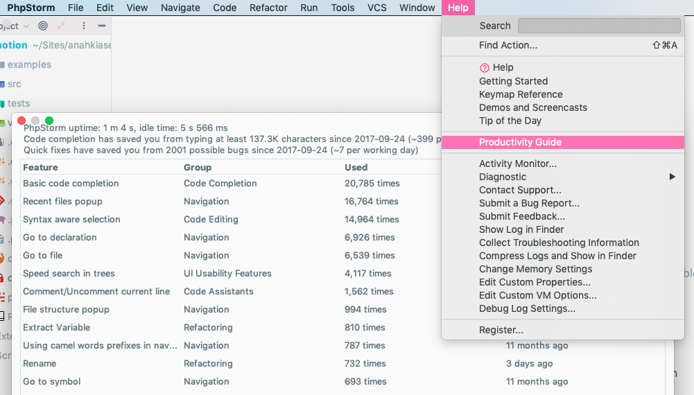The image size is (694, 395).
Task: Select Using camel words prefixes row
Action: point(343,346)
